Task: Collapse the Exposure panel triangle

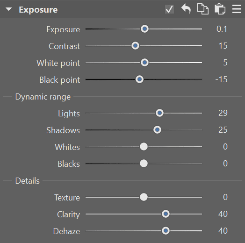Action: pos(8,9)
